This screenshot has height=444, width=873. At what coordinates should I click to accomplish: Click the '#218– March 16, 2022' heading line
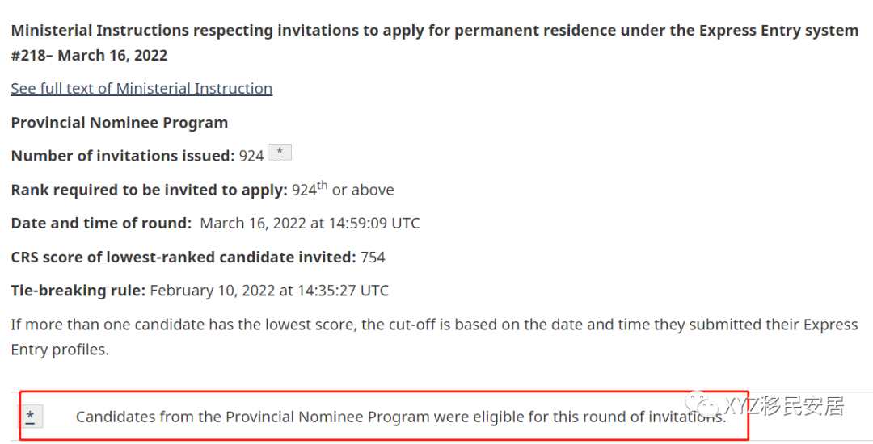coord(89,56)
